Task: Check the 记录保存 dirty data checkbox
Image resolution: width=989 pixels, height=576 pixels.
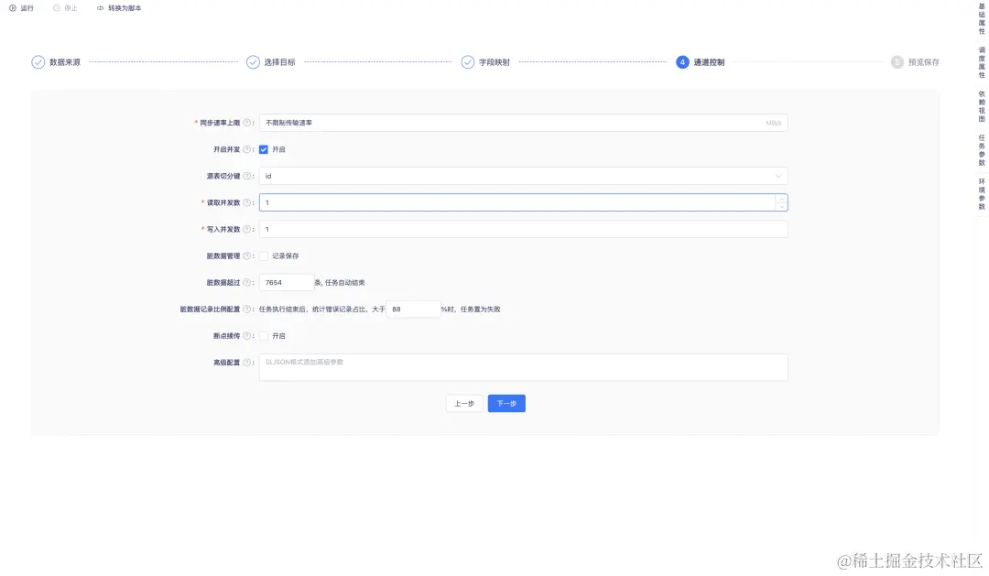Action: (x=264, y=256)
